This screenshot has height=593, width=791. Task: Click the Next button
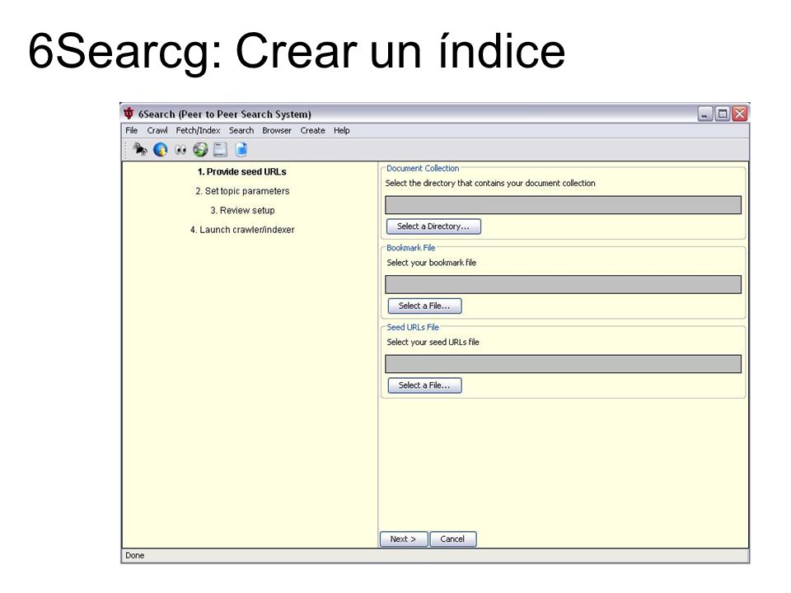click(404, 539)
